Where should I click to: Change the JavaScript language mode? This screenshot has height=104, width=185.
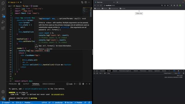(x=58, y=103)
